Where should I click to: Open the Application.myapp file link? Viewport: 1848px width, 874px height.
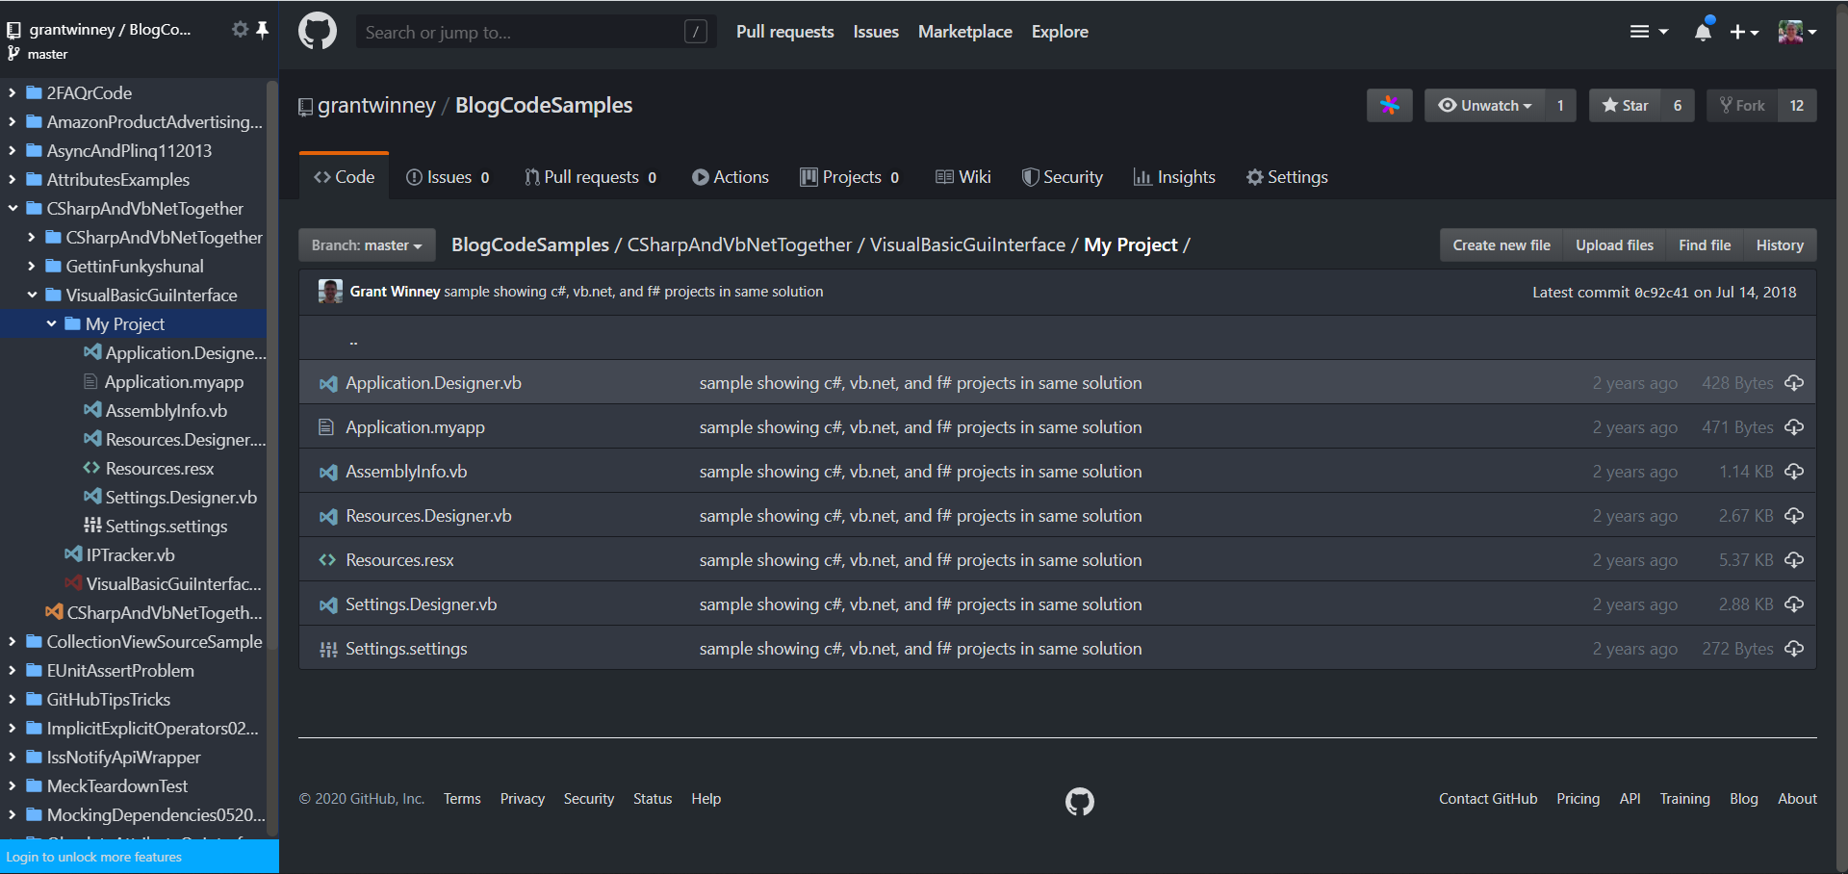pos(415,427)
